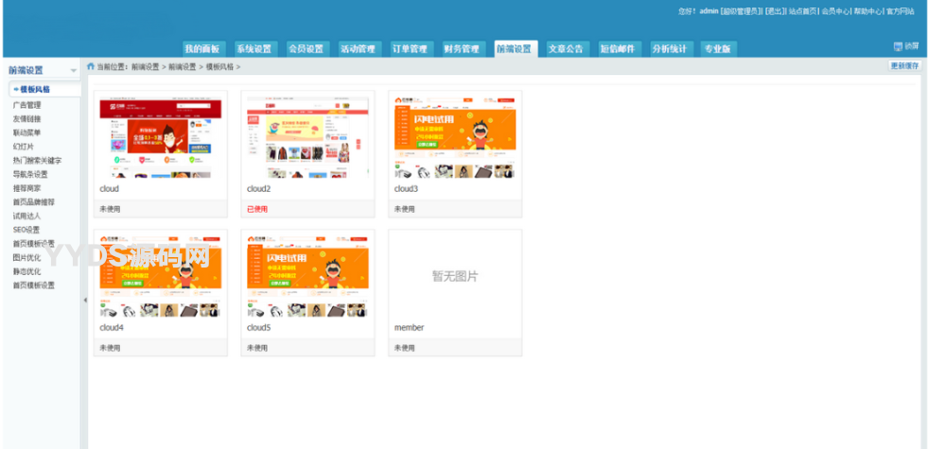Click the 未使用 status under member

[x=404, y=348]
